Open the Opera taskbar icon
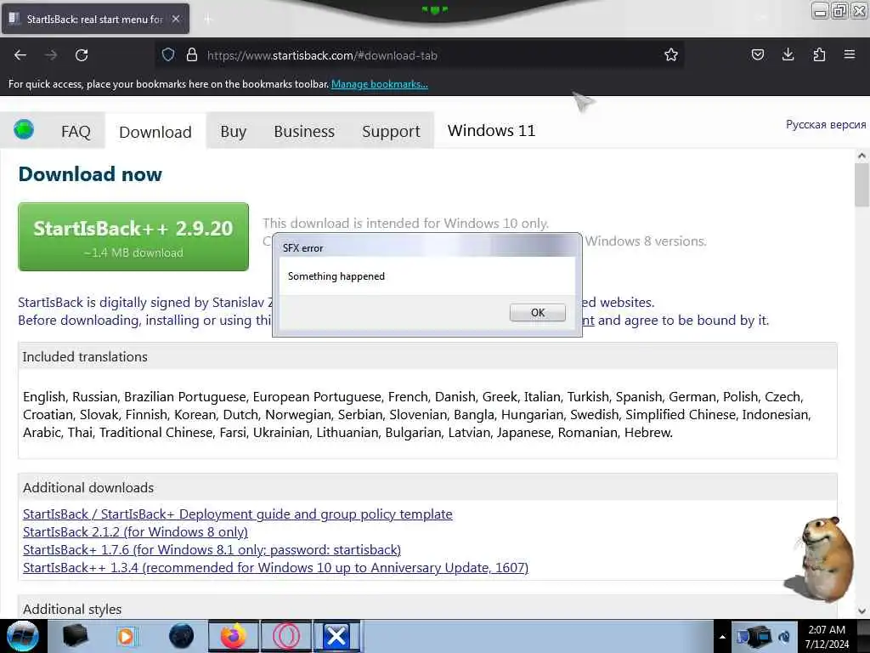The height and width of the screenshot is (653, 870). click(x=286, y=636)
